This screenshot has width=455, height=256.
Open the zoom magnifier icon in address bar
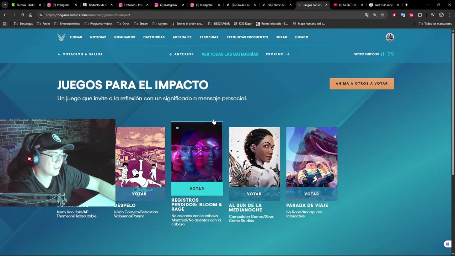(375, 15)
